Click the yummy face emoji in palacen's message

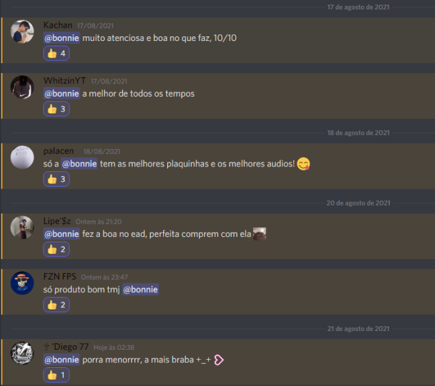click(303, 164)
